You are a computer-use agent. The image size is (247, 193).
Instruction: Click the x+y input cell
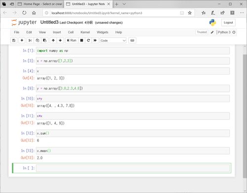(133, 99)
